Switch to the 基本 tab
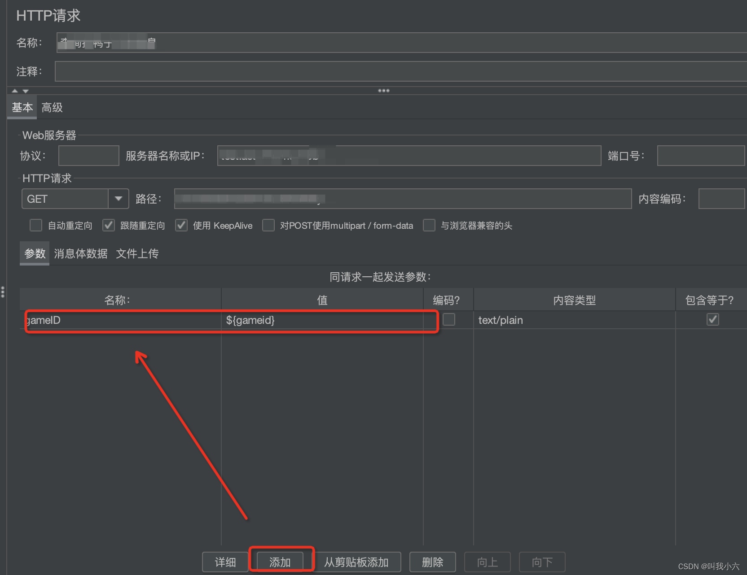747x575 pixels. (22, 108)
